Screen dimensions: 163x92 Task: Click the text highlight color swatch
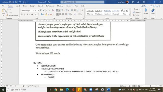(46, 14)
